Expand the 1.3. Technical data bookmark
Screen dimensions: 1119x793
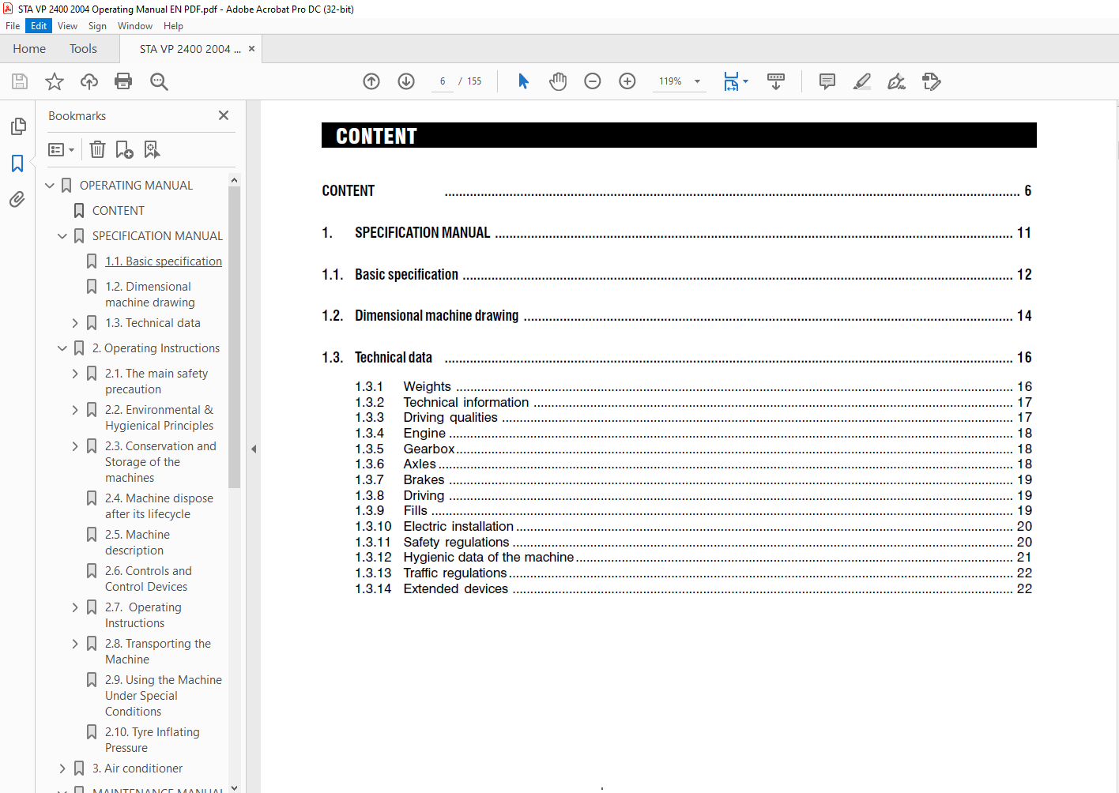(x=75, y=323)
